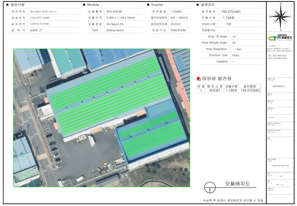This screenshot has width=297, height=206.
Task: Click the 110[kW] inverter rated capacity value
Action: [x=176, y=12]
